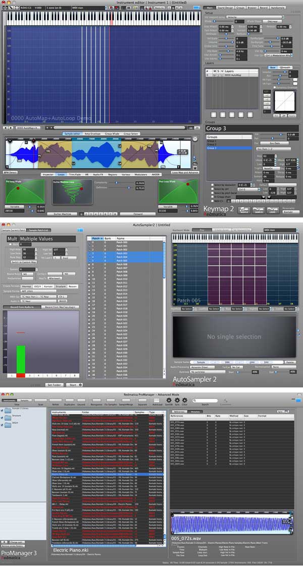Screen dimensions: 303x566
Task: Click the MODULE icon in Keymap 2
Action: [x=244, y=210]
